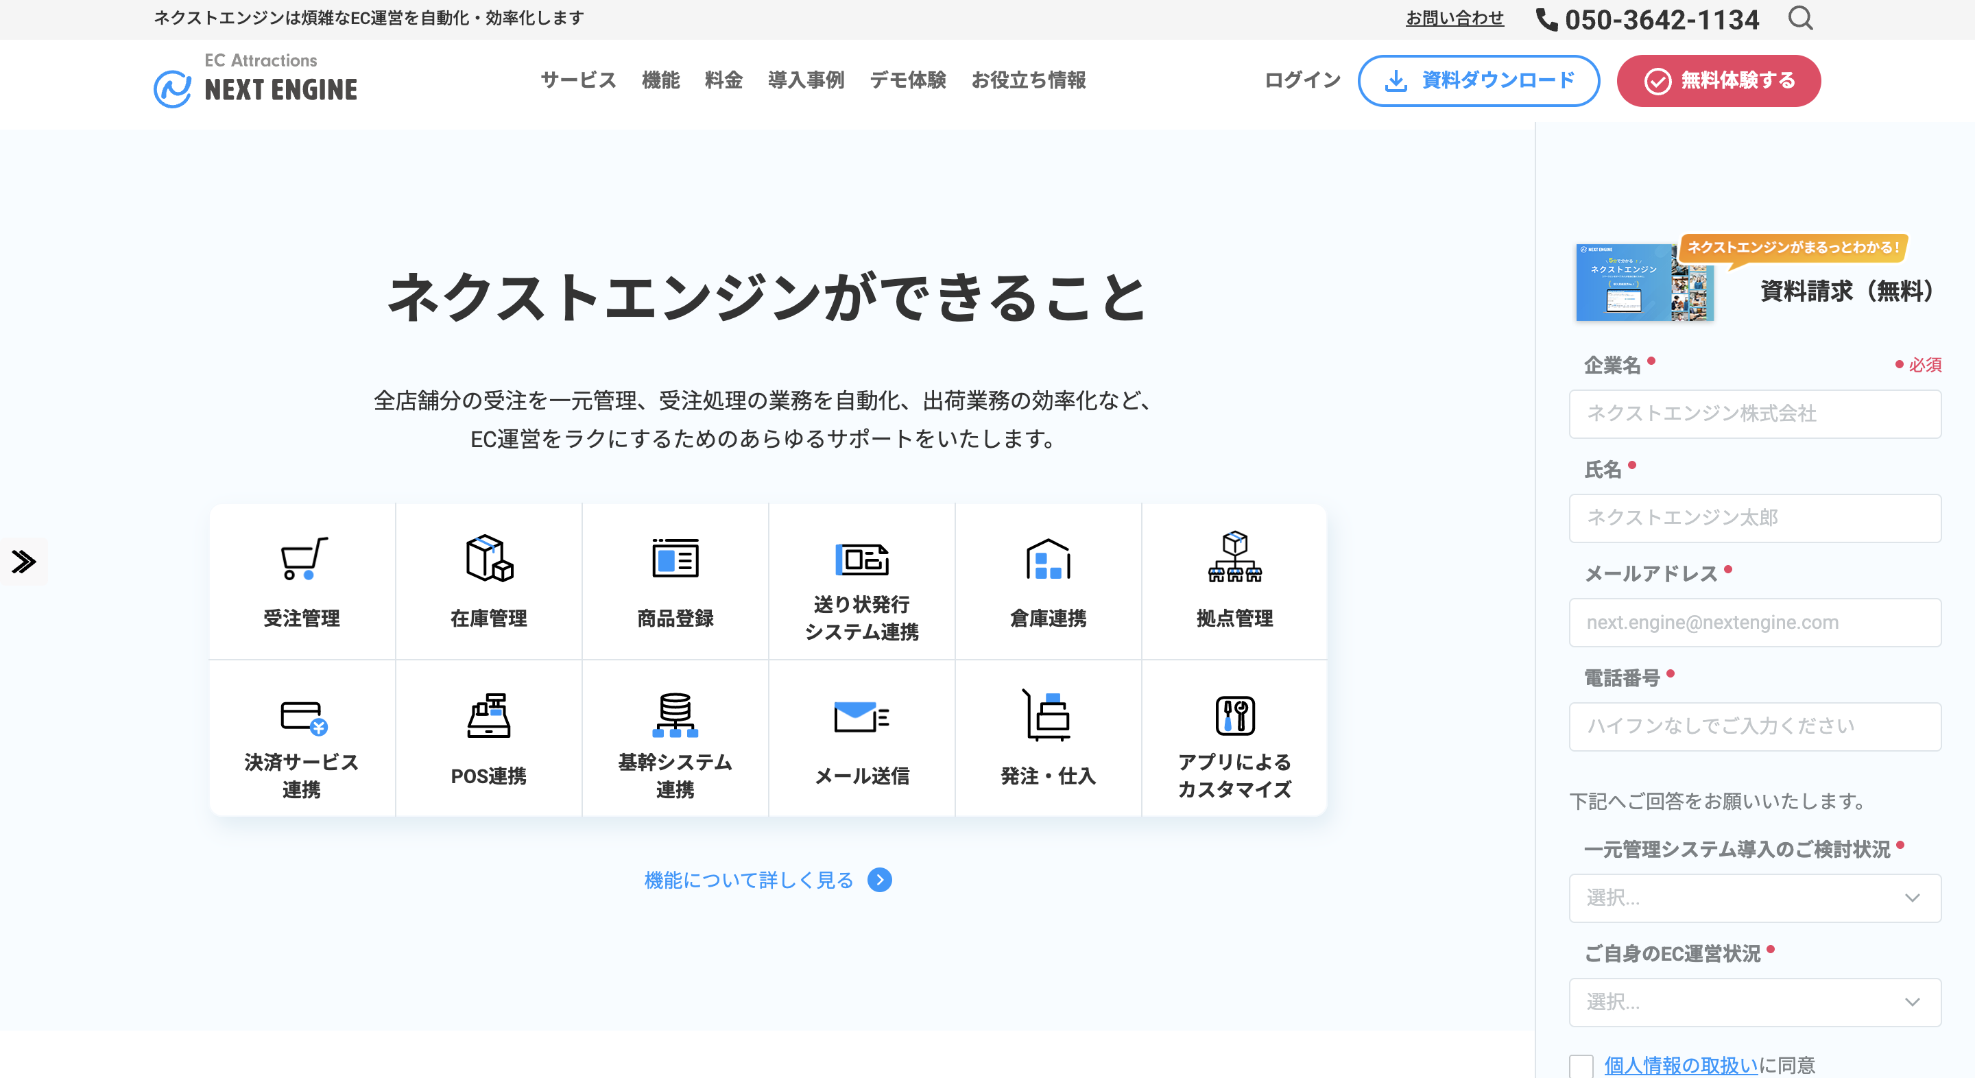The height and width of the screenshot is (1078, 1975).
Task: Select the 倉庫連携 warehouse icon
Action: click(1047, 559)
